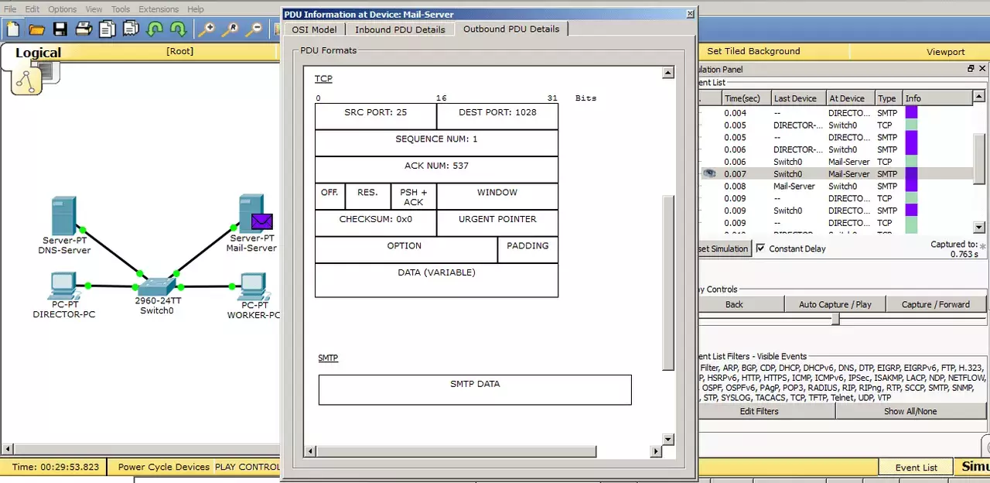Image resolution: width=990 pixels, height=483 pixels.
Task: Click PDU Formats horizontal scroll left arrow
Action: pyautogui.click(x=311, y=451)
